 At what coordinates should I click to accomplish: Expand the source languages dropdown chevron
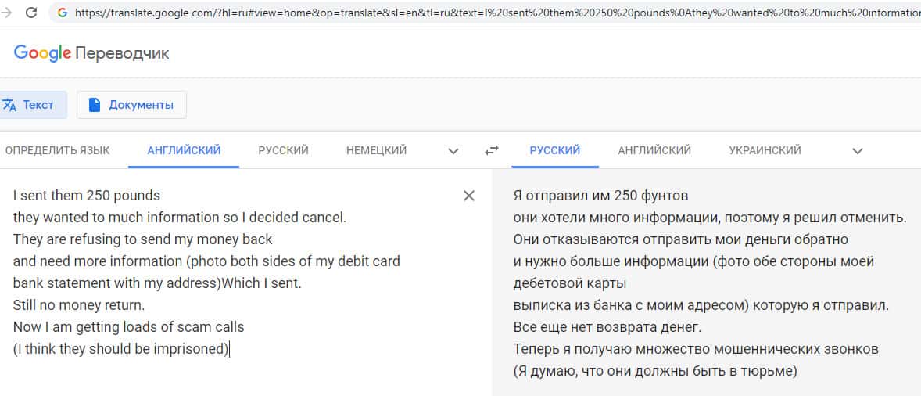pyautogui.click(x=453, y=151)
